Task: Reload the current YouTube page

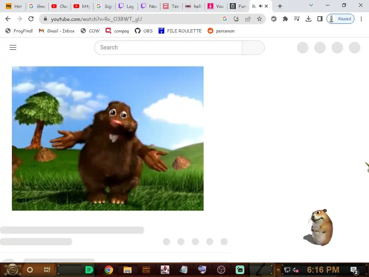Action: pyautogui.click(x=31, y=19)
